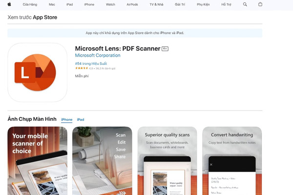Viewport: 293px width, 195px height.
Task: Click the star rating icons
Action: (x=82, y=68)
